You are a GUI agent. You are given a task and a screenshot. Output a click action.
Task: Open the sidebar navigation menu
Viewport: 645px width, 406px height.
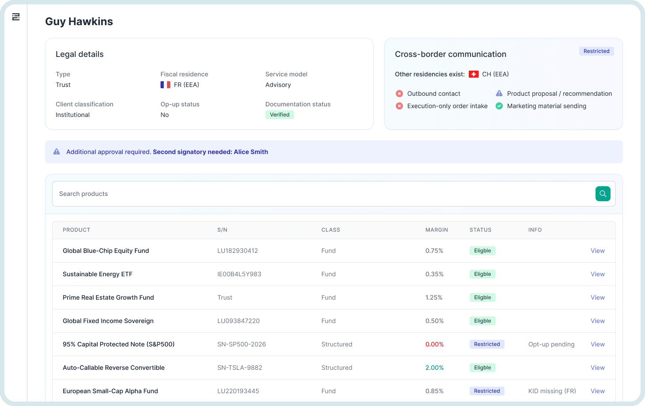16,17
